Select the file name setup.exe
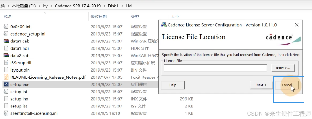Screen dimensions: 312x119 tap(20, 85)
